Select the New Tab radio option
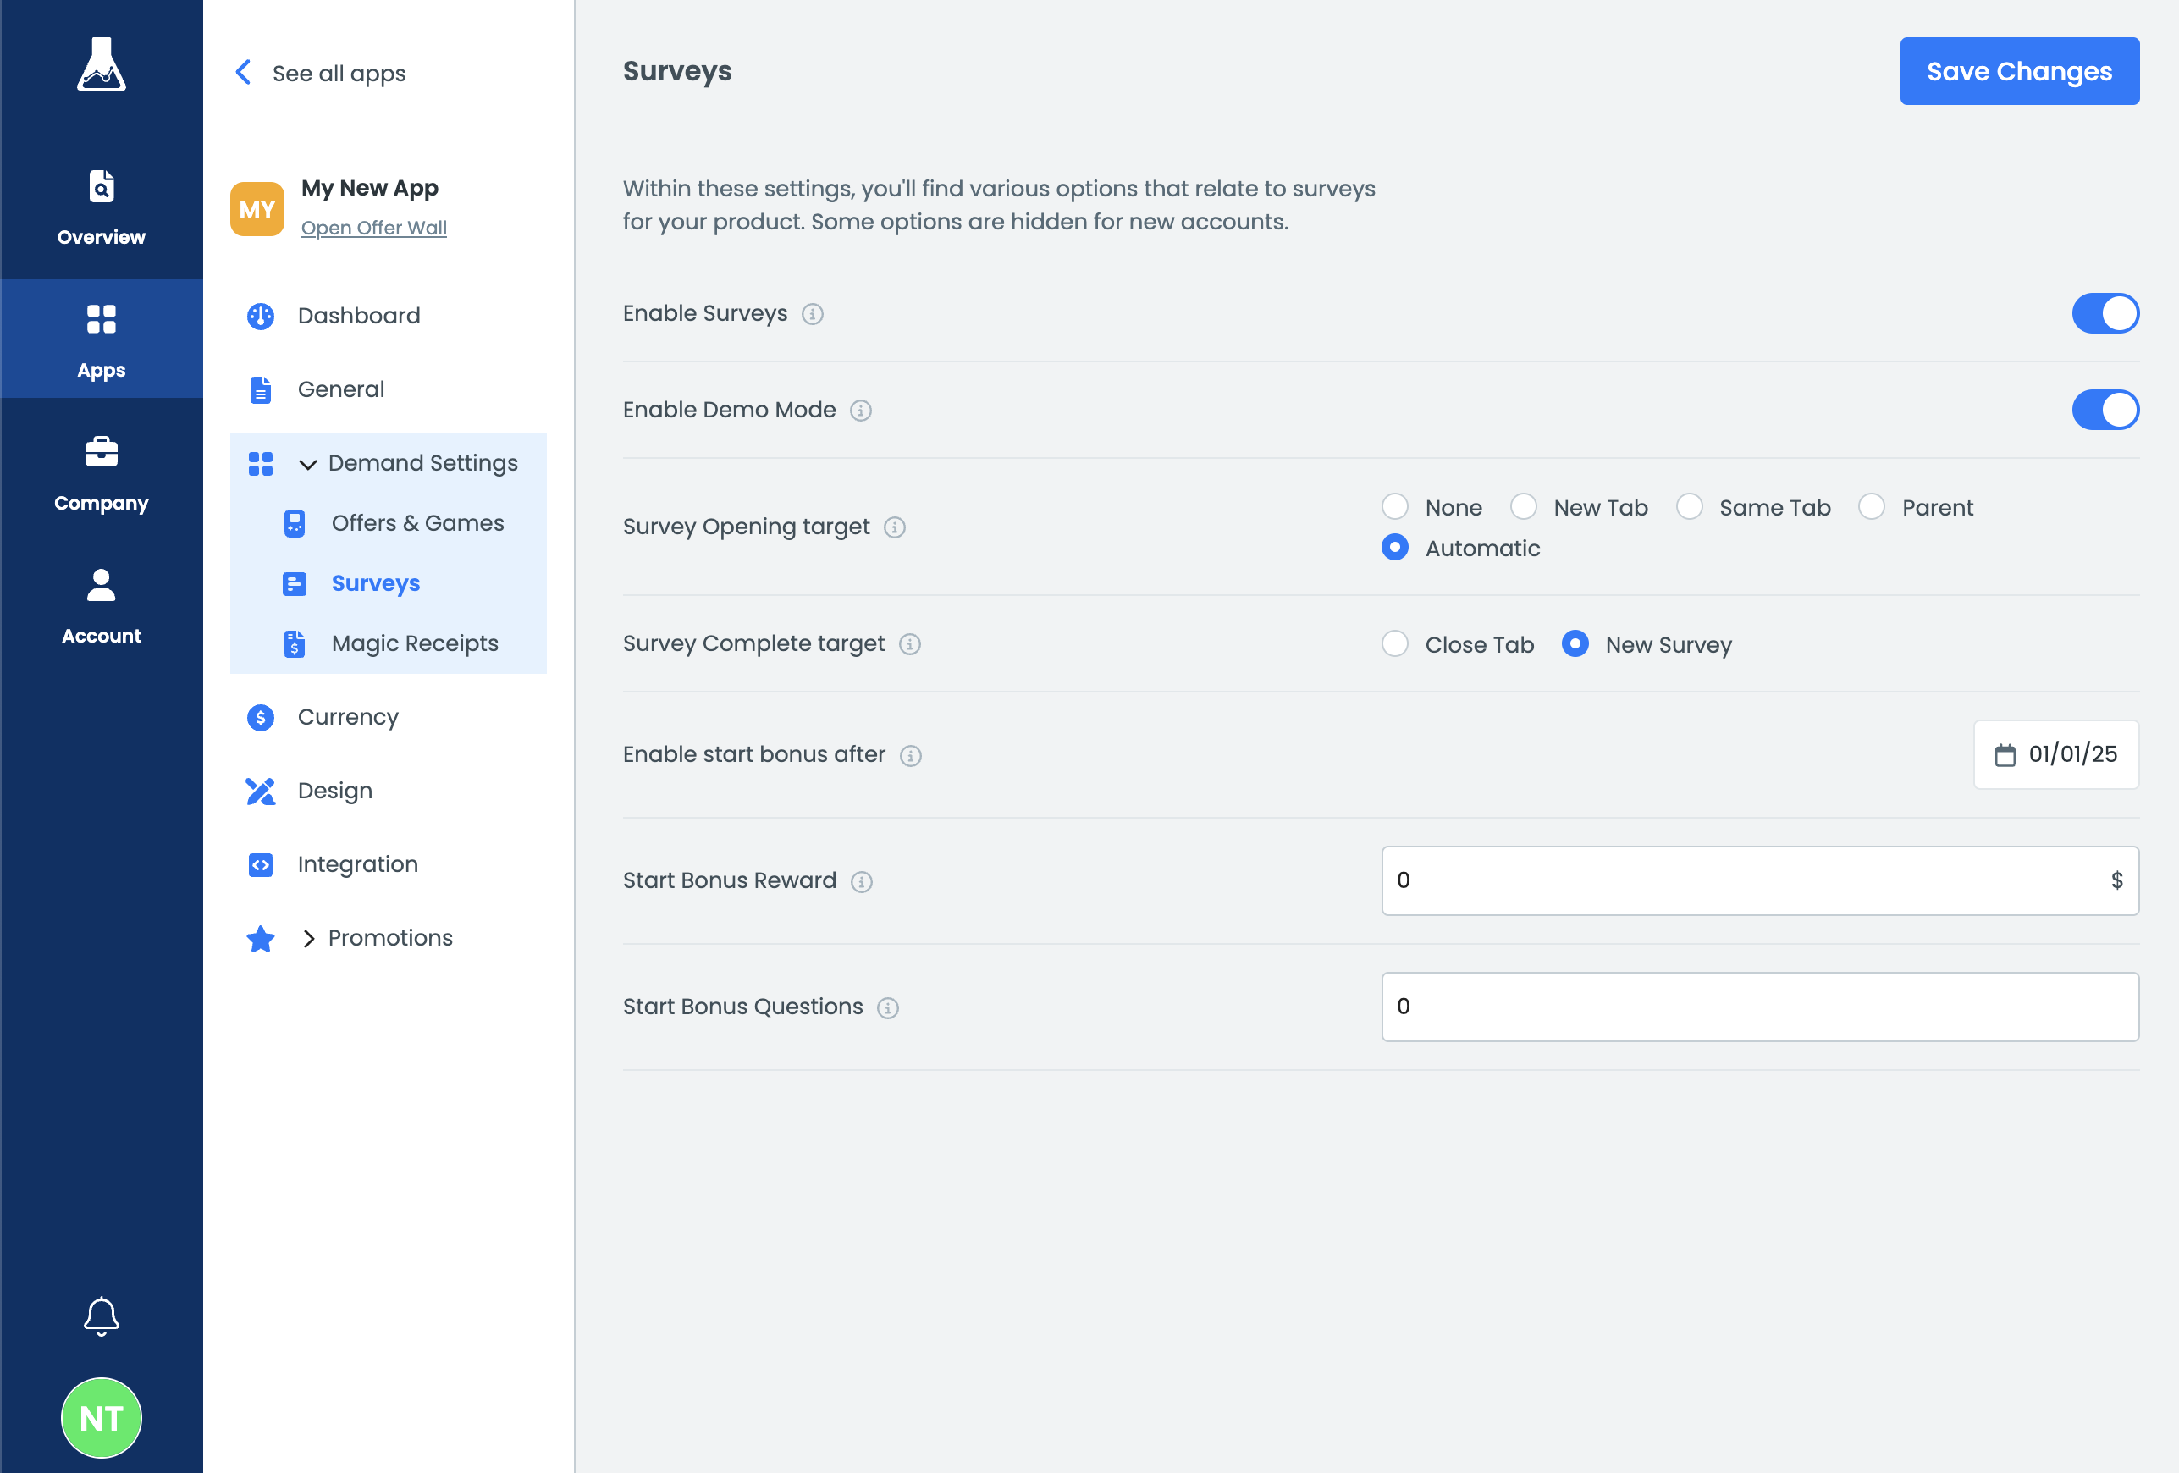Image resolution: width=2179 pixels, height=1473 pixels. click(x=1523, y=507)
